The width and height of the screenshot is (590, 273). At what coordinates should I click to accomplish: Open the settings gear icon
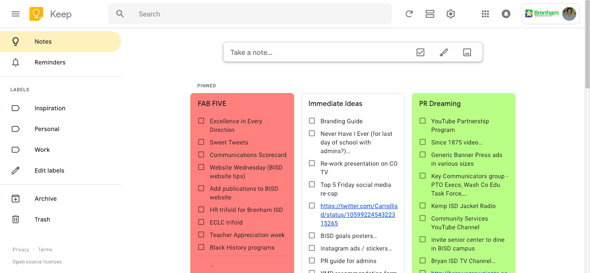(x=451, y=14)
